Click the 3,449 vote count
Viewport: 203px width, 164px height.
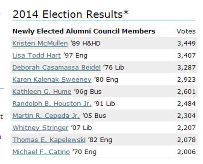(186, 43)
